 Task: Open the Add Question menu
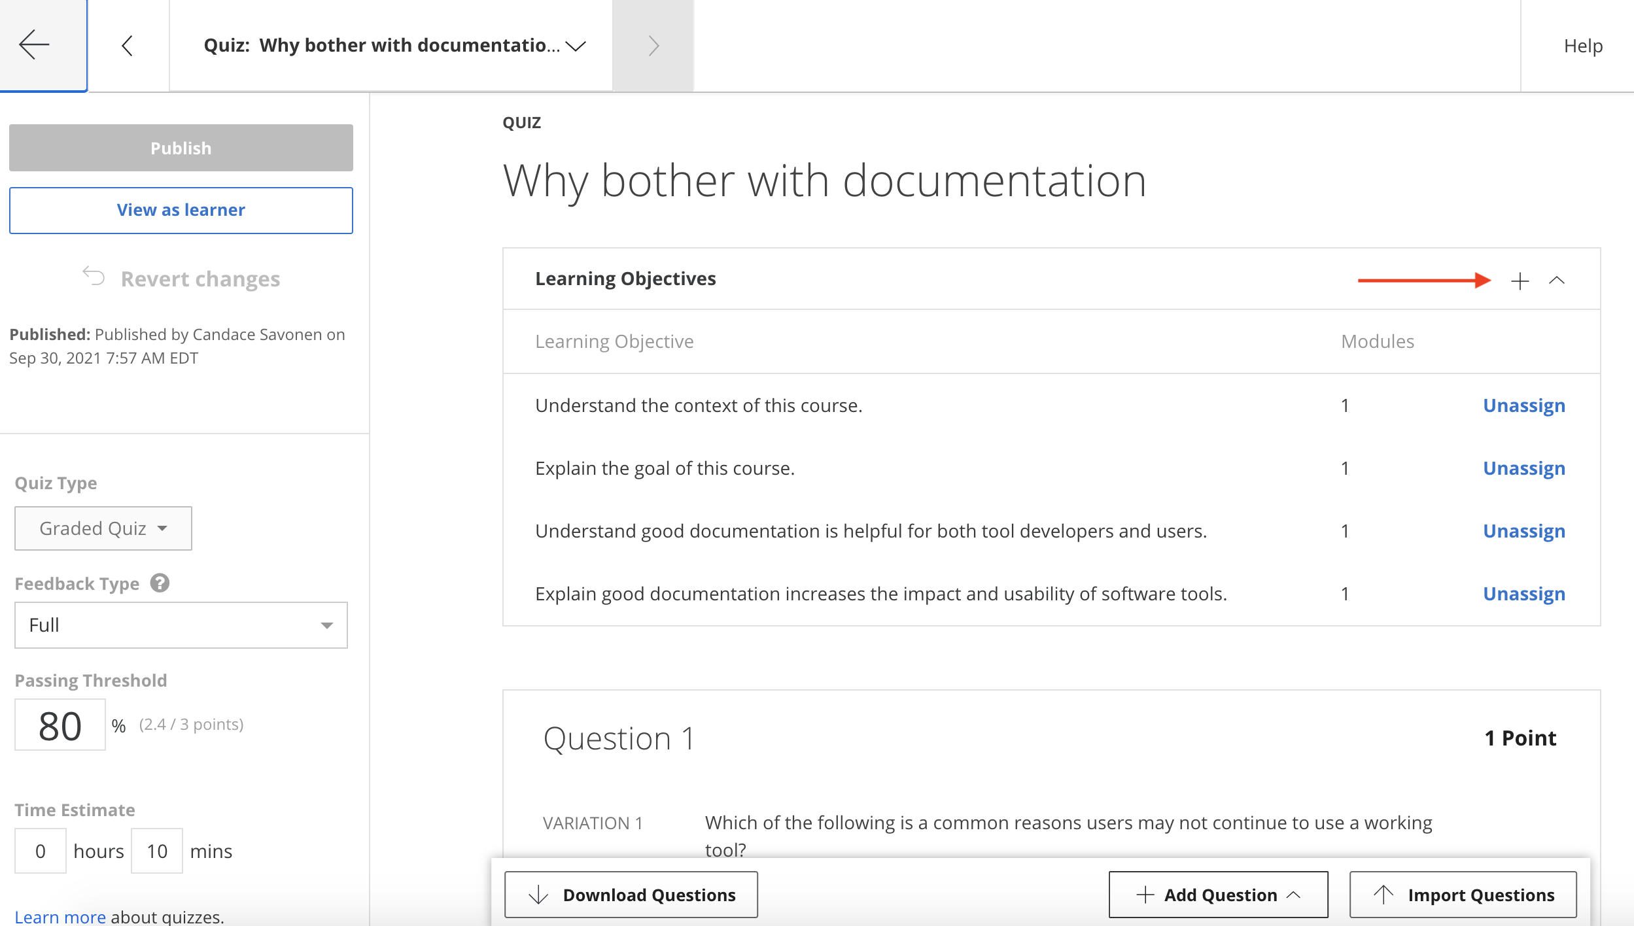click(1218, 895)
